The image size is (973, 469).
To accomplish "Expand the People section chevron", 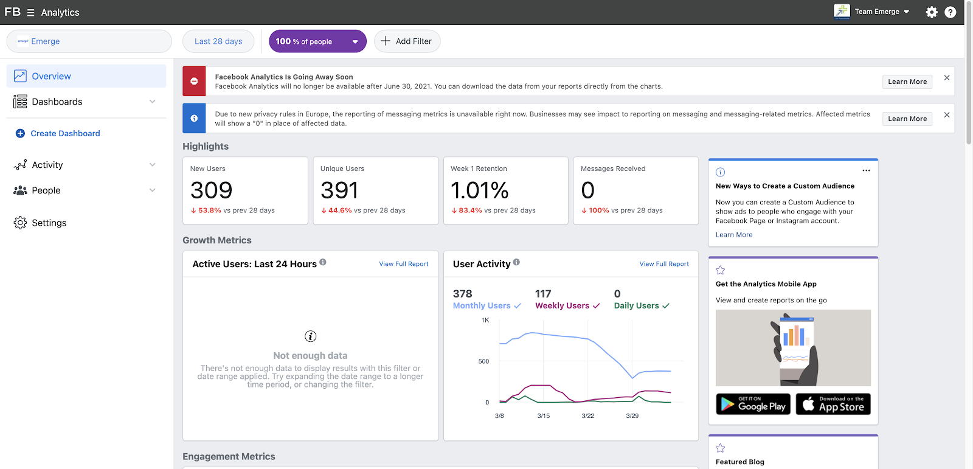I will [x=153, y=190].
